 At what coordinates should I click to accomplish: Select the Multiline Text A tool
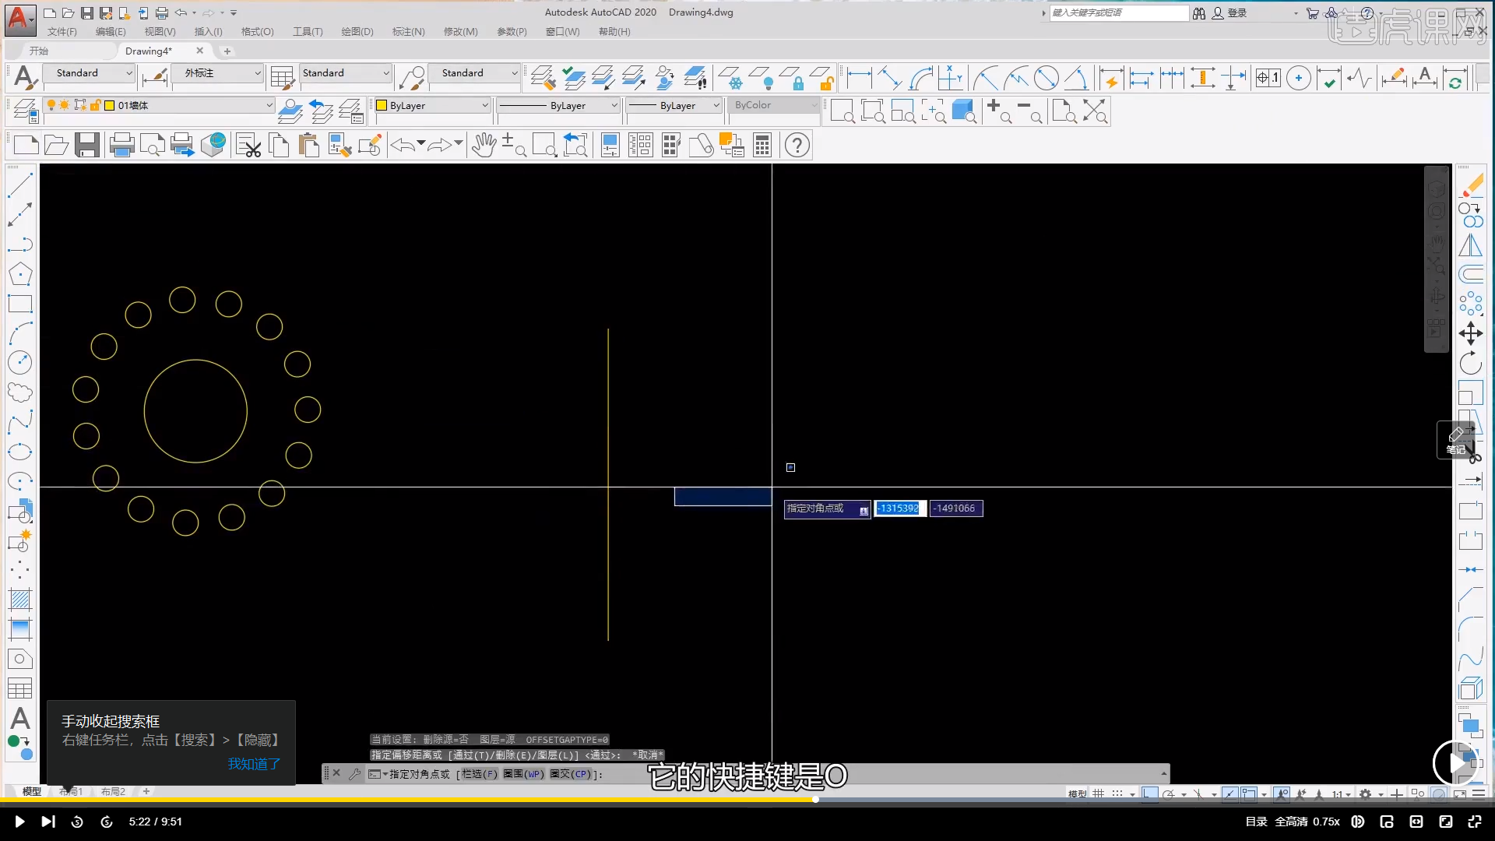click(x=20, y=718)
